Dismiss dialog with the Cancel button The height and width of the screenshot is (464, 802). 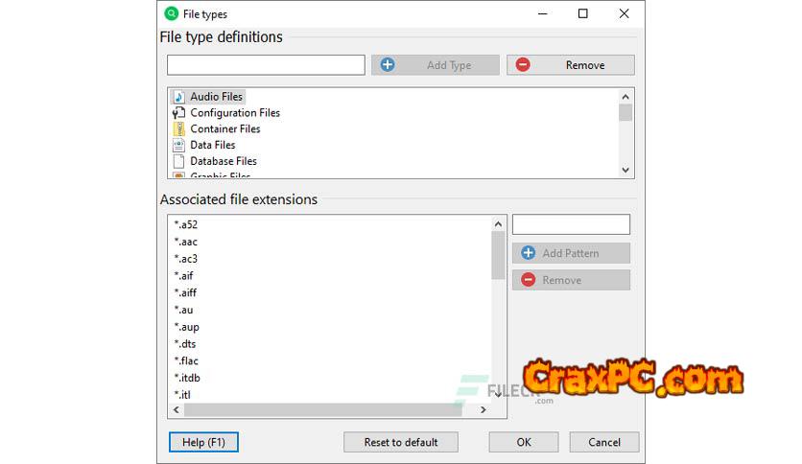point(604,443)
